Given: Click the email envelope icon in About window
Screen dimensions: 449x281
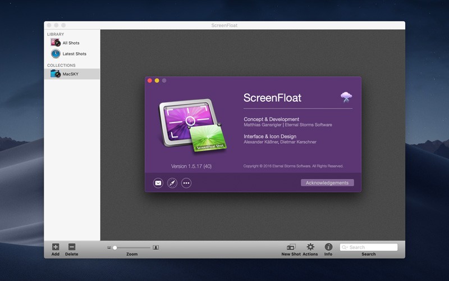Looking at the screenshot, I should [158, 183].
